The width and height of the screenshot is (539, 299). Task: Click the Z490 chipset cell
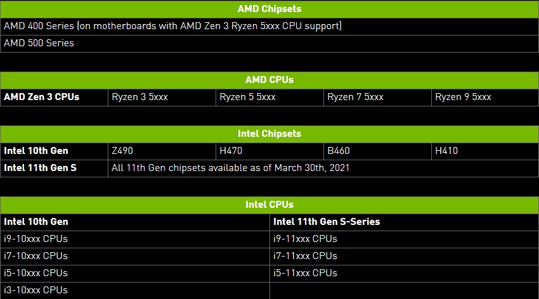click(122, 151)
